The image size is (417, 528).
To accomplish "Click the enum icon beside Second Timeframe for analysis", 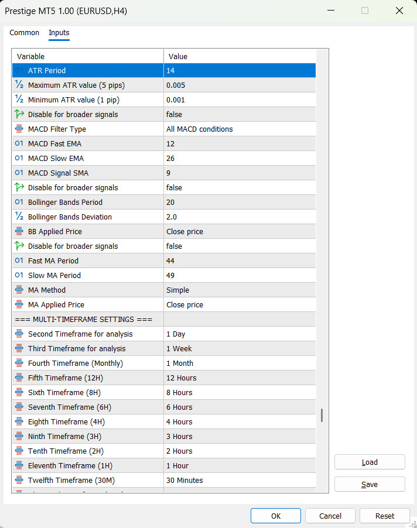I will click(x=19, y=334).
